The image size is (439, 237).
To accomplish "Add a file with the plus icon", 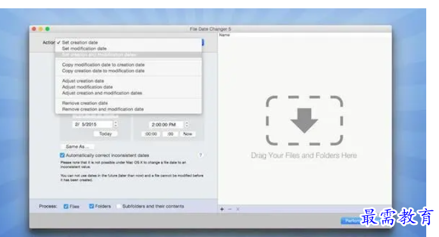I will (222, 209).
